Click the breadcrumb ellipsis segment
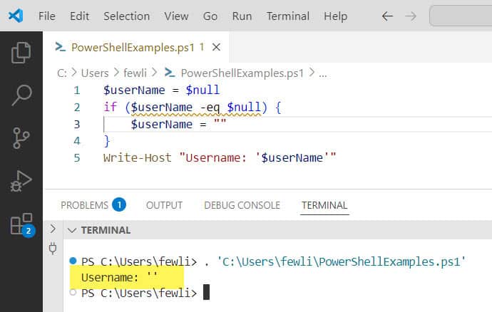Image resolution: width=492 pixels, height=312 pixels. point(323,73)
